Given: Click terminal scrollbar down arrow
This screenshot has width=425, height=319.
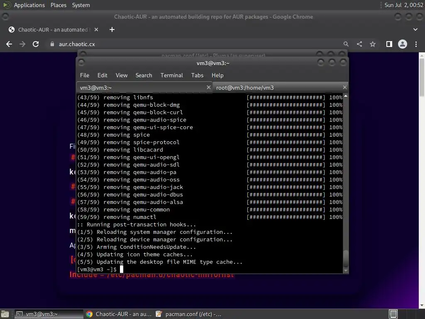Looking at the screenshot, I should [346, 270].
